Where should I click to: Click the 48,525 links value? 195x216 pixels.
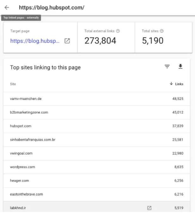coord(178,99)
